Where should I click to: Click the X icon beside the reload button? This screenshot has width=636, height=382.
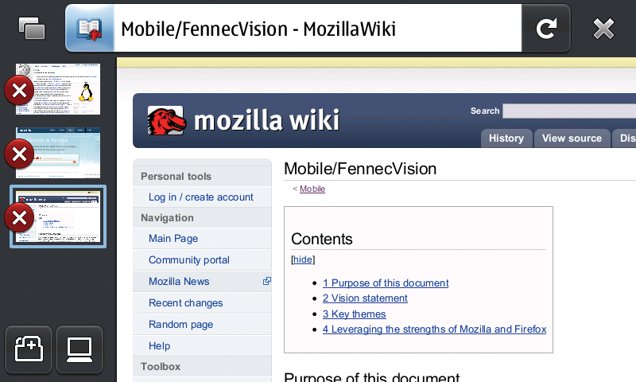point(603,29)
